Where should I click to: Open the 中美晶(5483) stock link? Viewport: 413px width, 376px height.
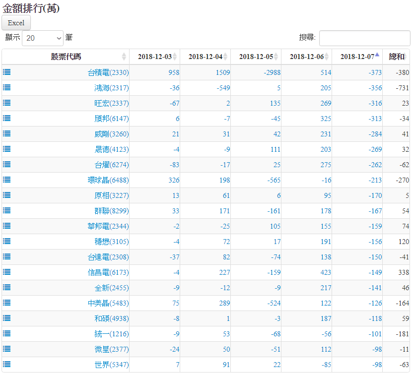point(108,303)
